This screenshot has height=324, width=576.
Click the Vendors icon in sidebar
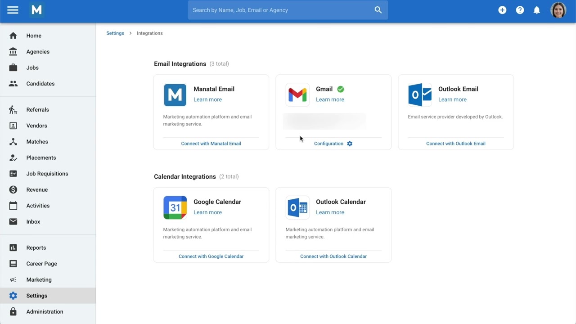pyautogui.click(x=13, y=126)
